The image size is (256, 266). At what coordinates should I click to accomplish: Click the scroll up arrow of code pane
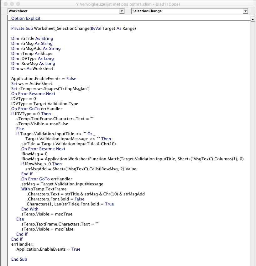click(253, 19)
